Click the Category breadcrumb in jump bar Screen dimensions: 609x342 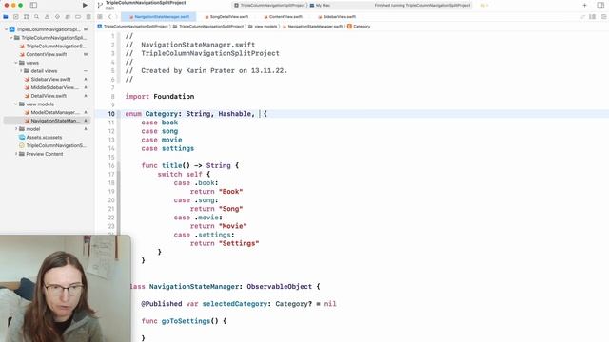click(x=359, y=27)
